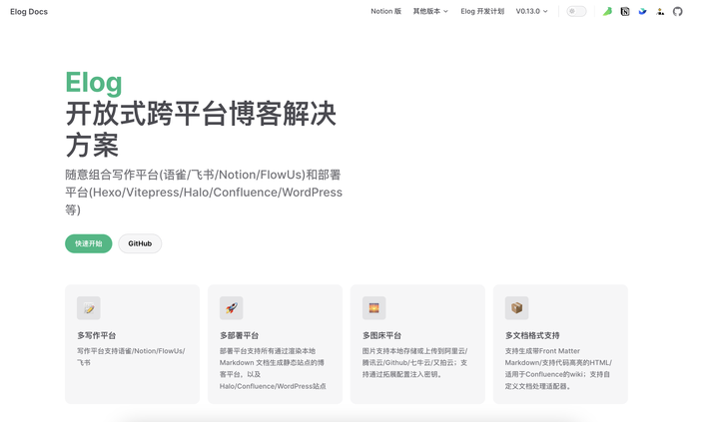Toggle the dark mode appearance switch

coord(576,11)
